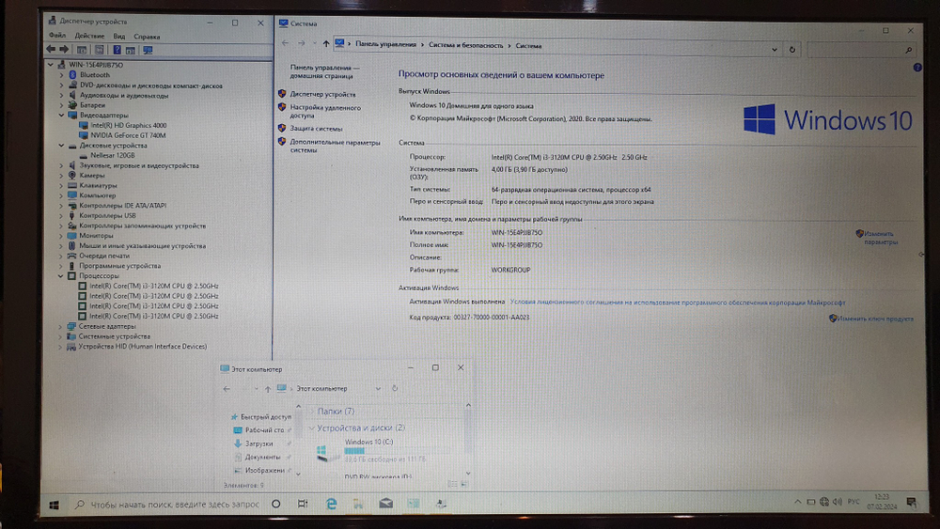Collapse the WIN-15E4PJJB75O root node
Image resolution: width=940 pixels, height=529 pixels.
tap(51, 65)
